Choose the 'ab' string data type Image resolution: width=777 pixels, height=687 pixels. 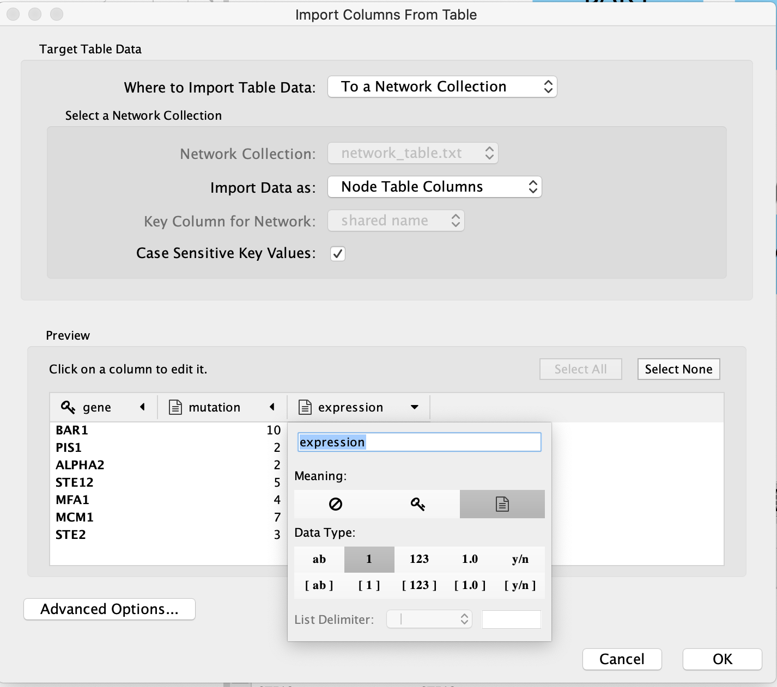click(x=319, y=559)
